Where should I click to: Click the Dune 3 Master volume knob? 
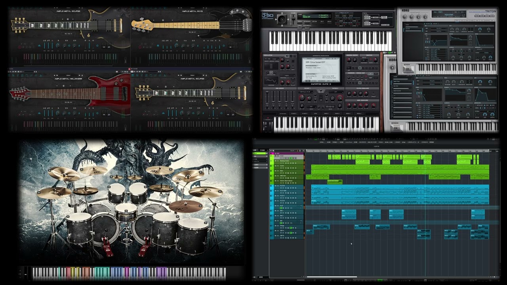pos(375,60)
